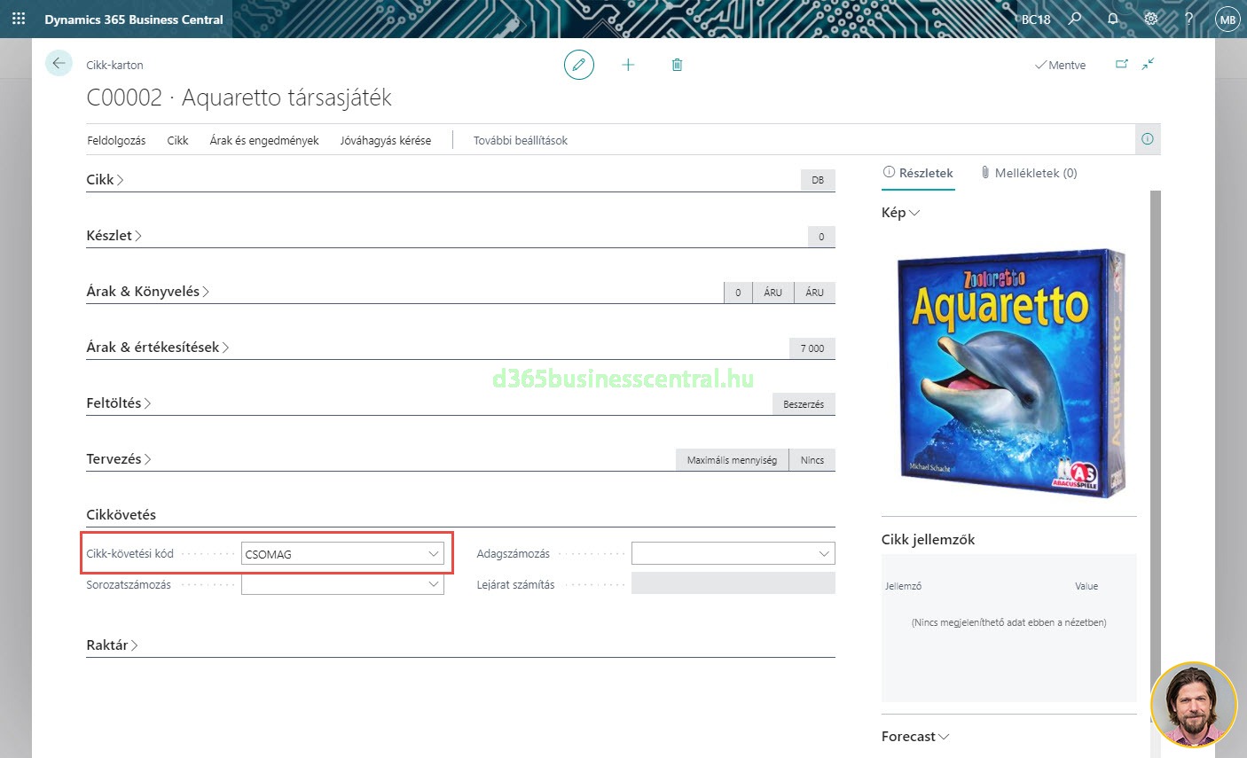The height and width of the screenshot is (758, 1247).
Task: Open Jóváhagyás kérése menu
Action: 385,140
